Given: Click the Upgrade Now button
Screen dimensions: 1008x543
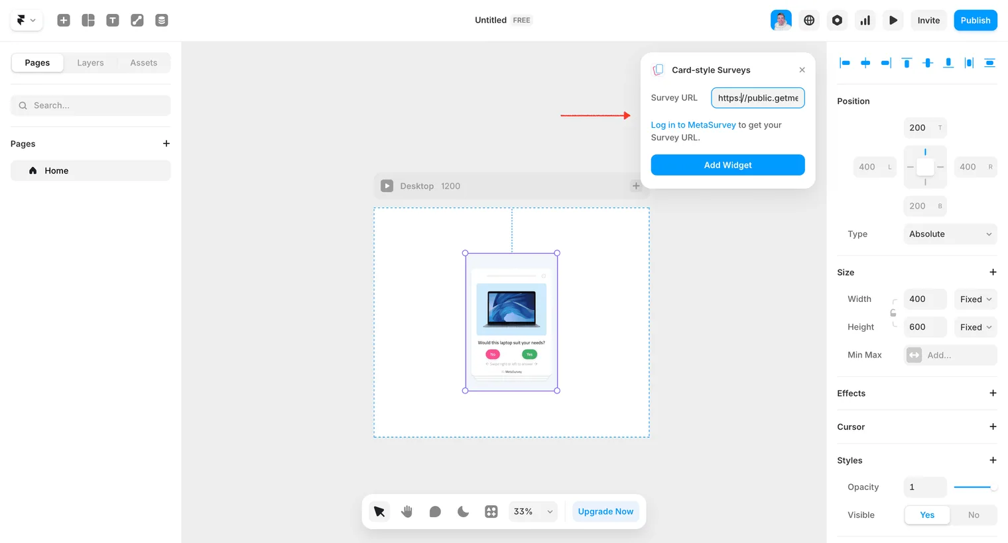Looking at the screenshot, I should click(x=605, y=512).
